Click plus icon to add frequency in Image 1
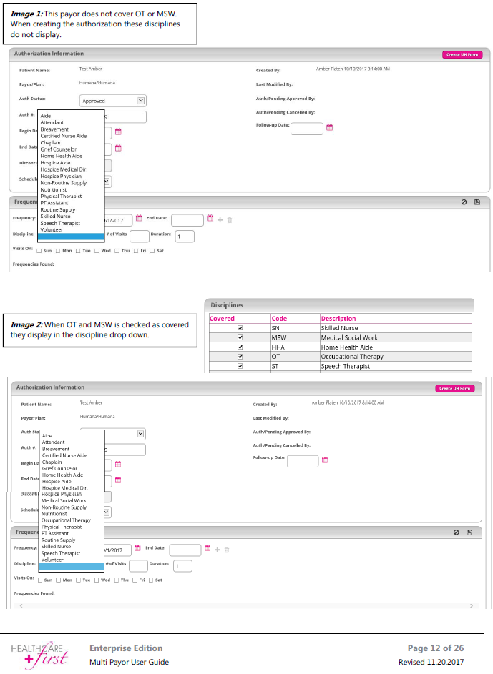Image resolution: width=493 pixels, height=674 pixels. [220, 219]
